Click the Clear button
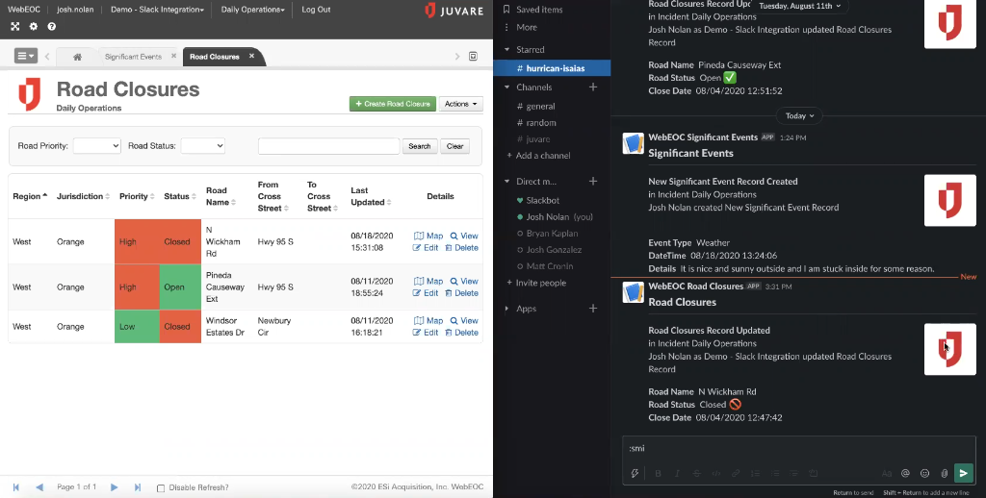 pyautogui.click(x=454, y=146)
